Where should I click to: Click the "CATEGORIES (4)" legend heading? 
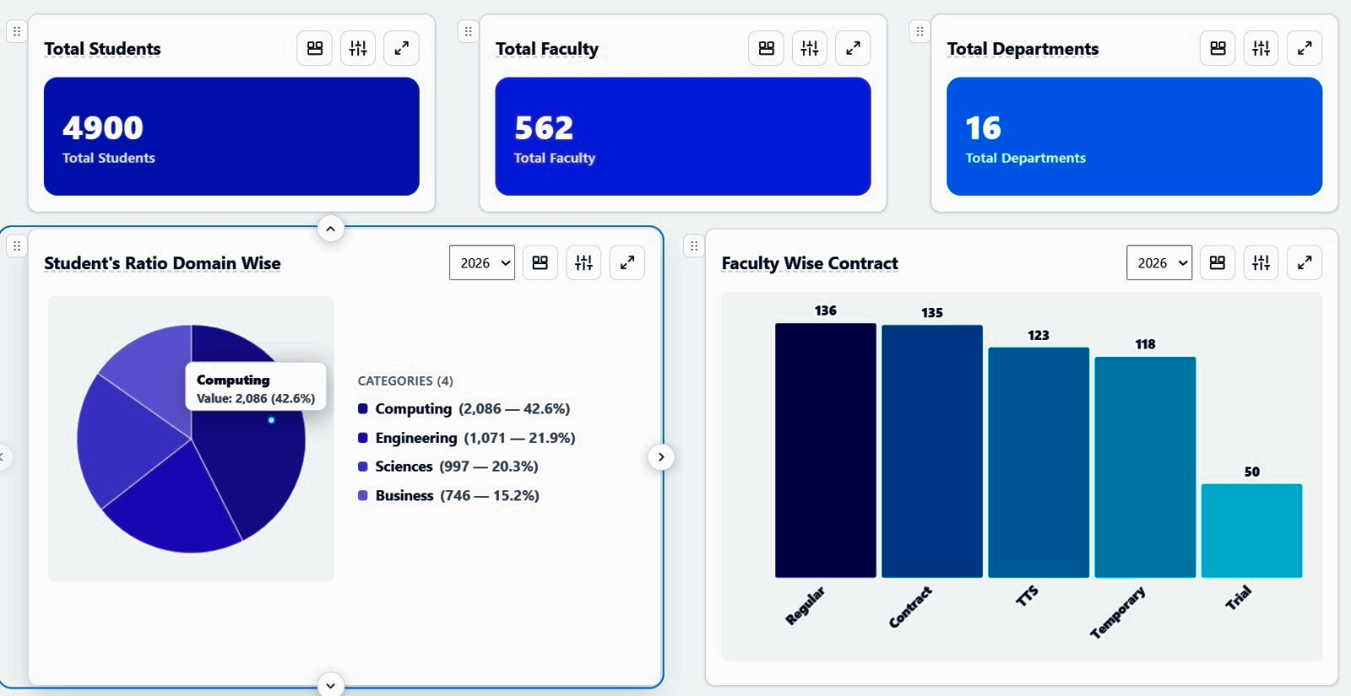(405, 381)
